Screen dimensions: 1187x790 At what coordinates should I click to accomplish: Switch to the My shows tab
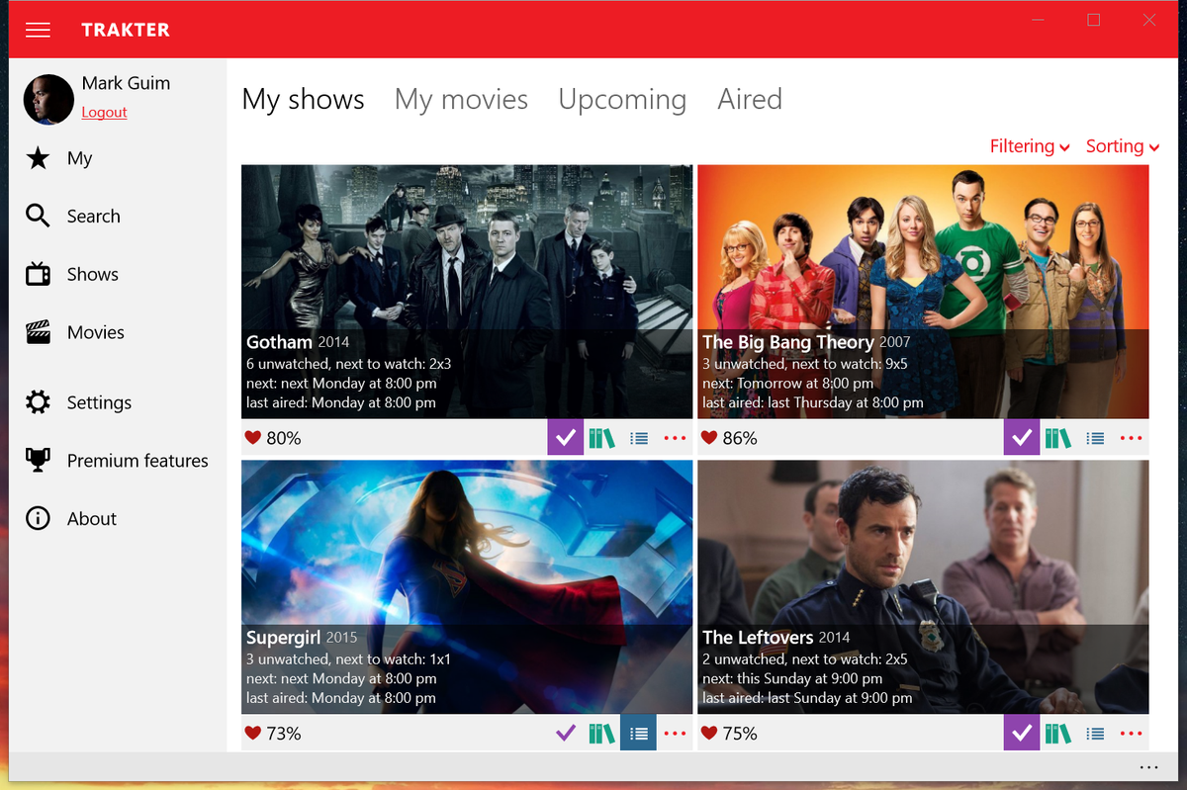point(303,100)
